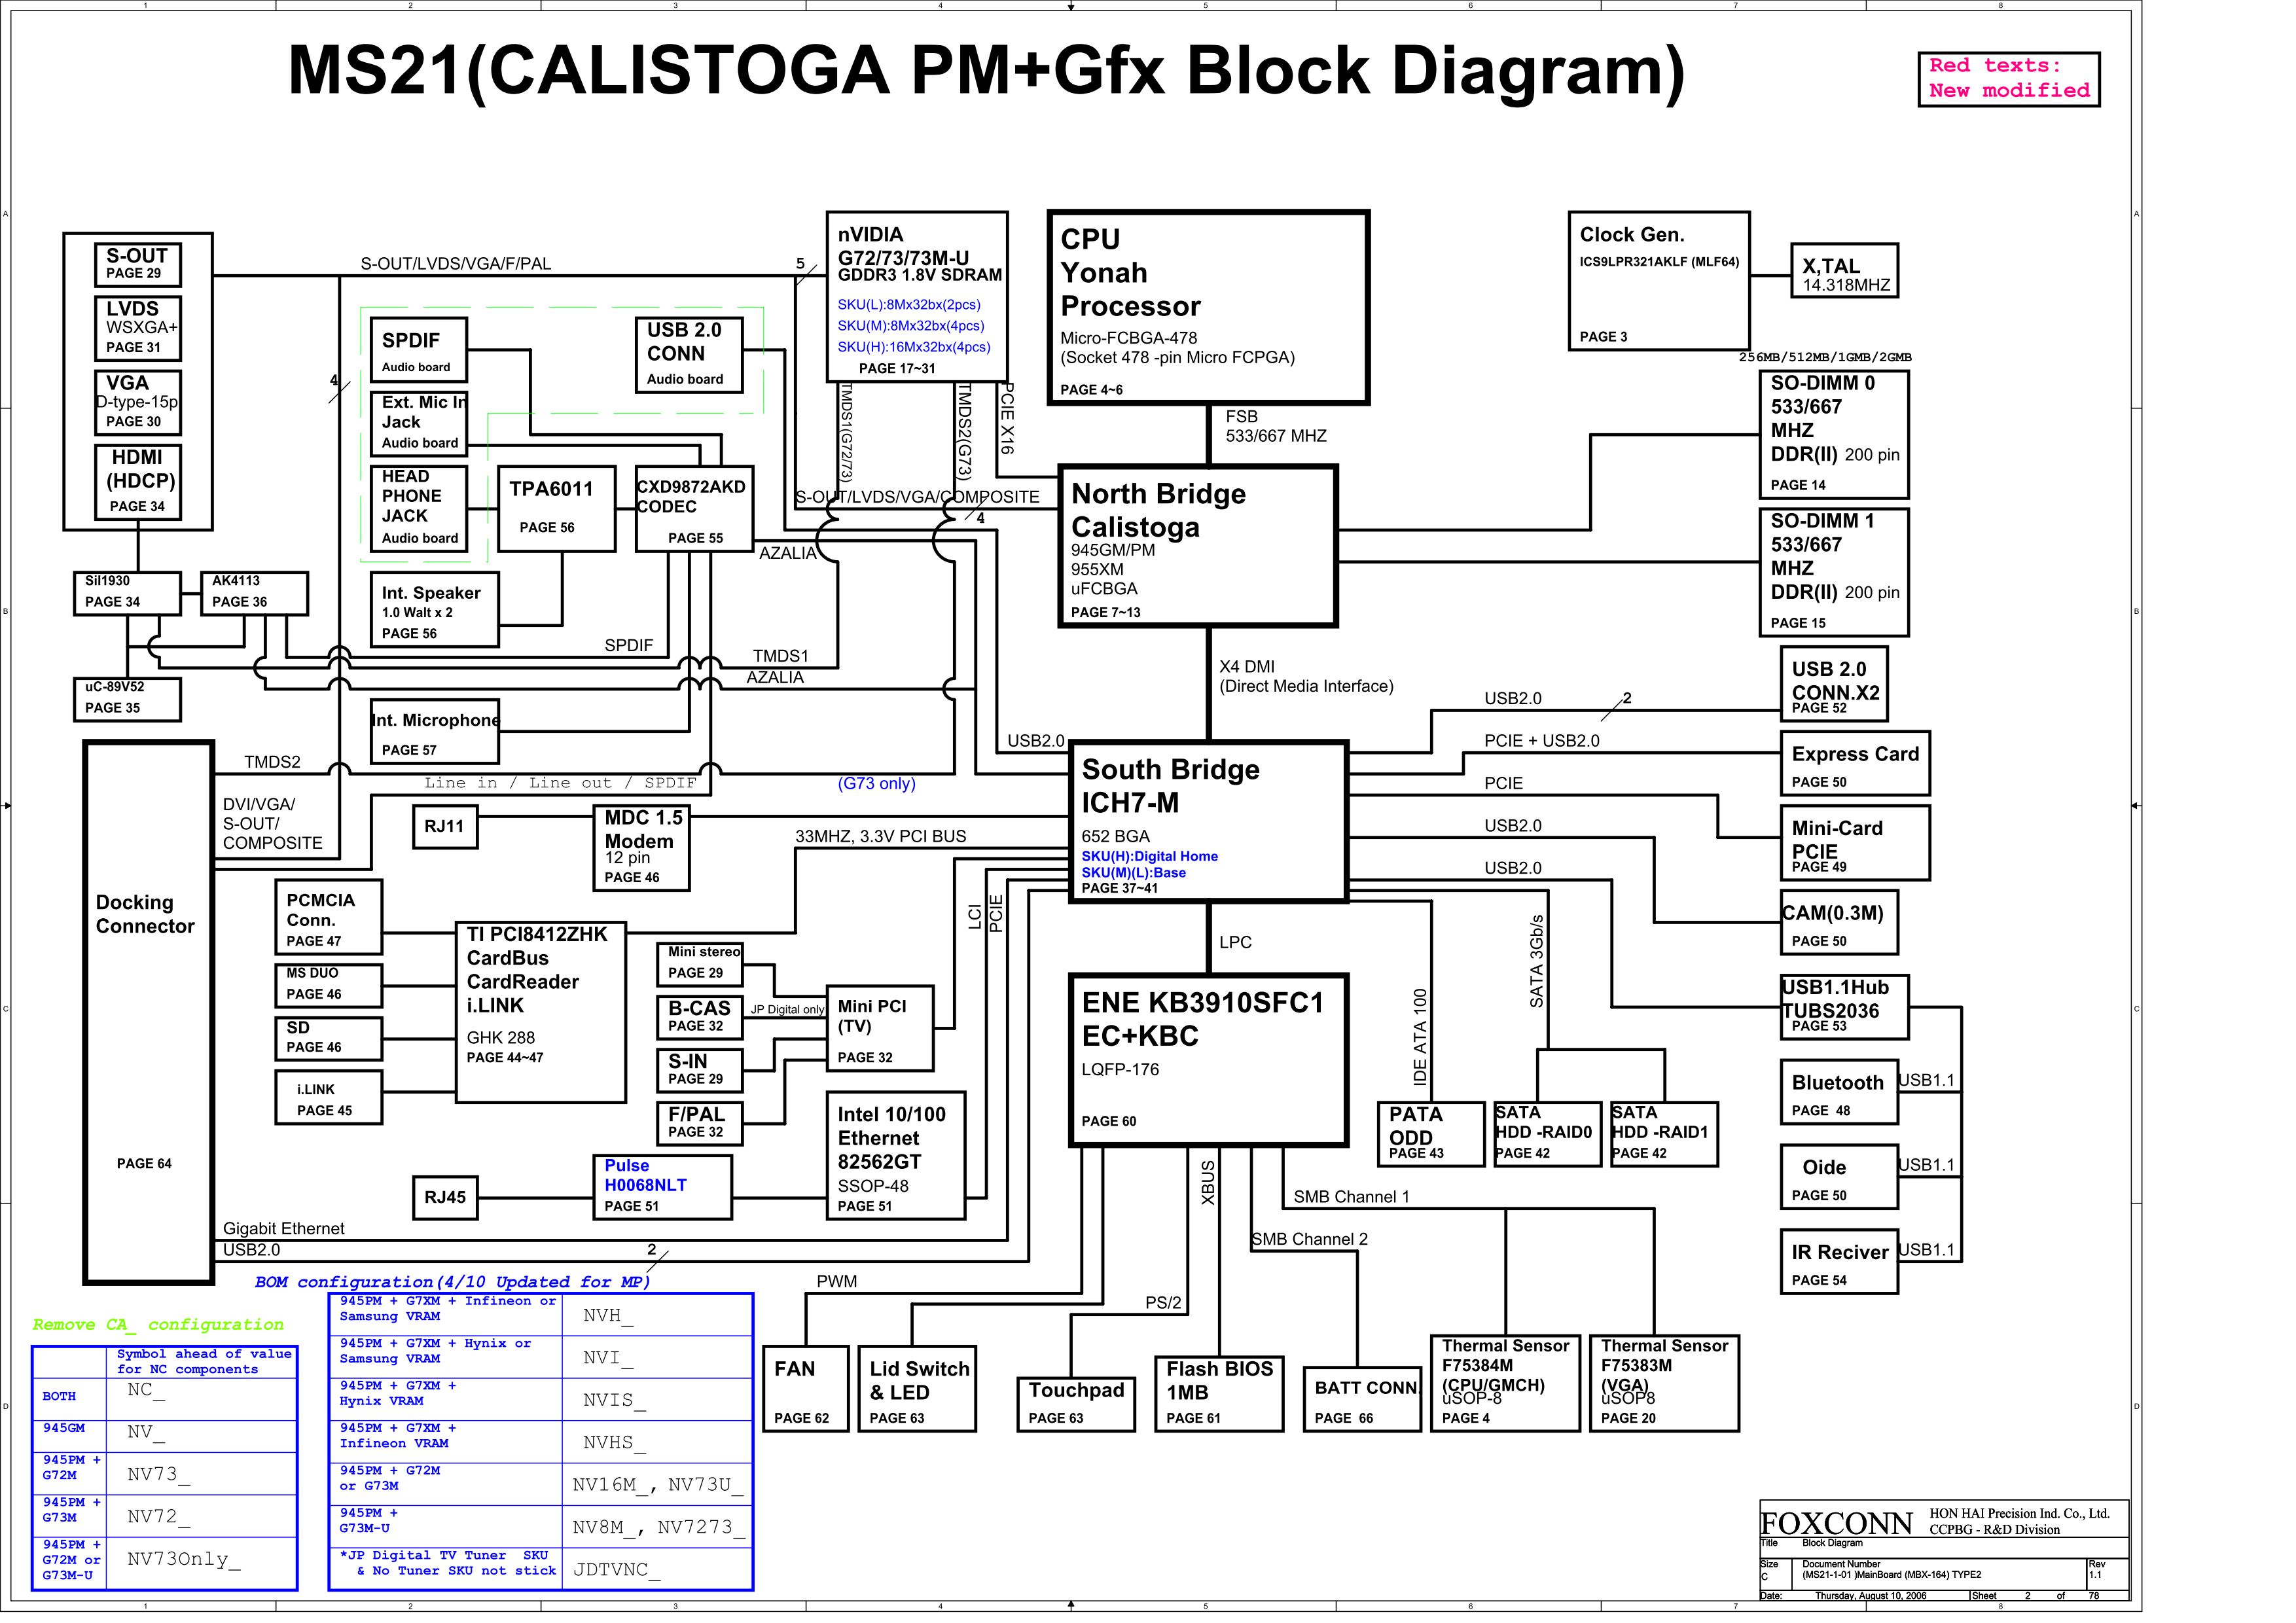2296x1623 pixels.
Task: Click the nVIDIA G72/73/73M-U block
Action: pyautogui.click(x=916, y=296)
